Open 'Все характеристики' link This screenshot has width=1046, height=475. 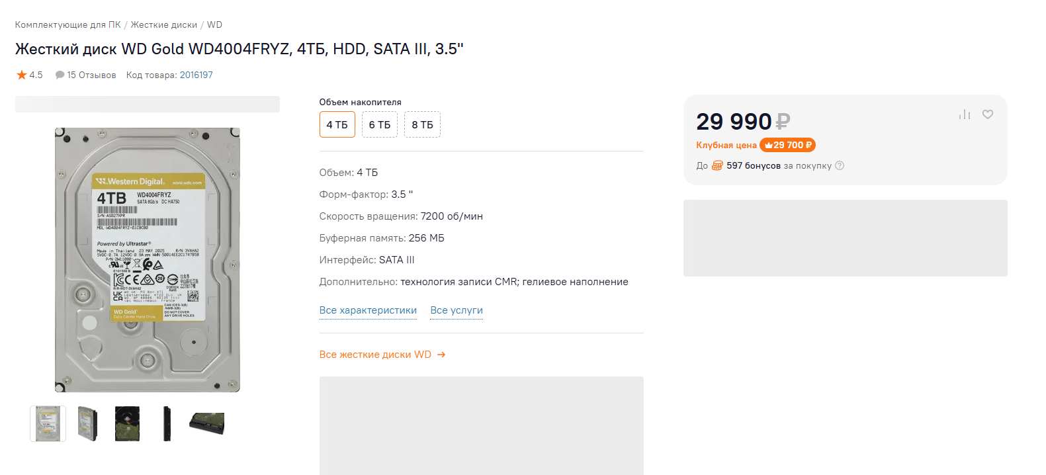coord(368,310)
